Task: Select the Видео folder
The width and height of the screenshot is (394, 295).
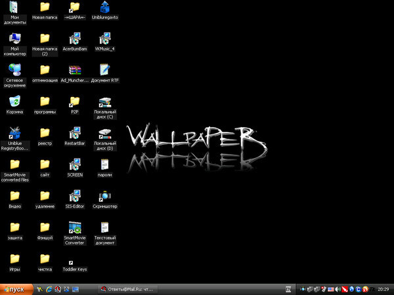Action: 14,199
